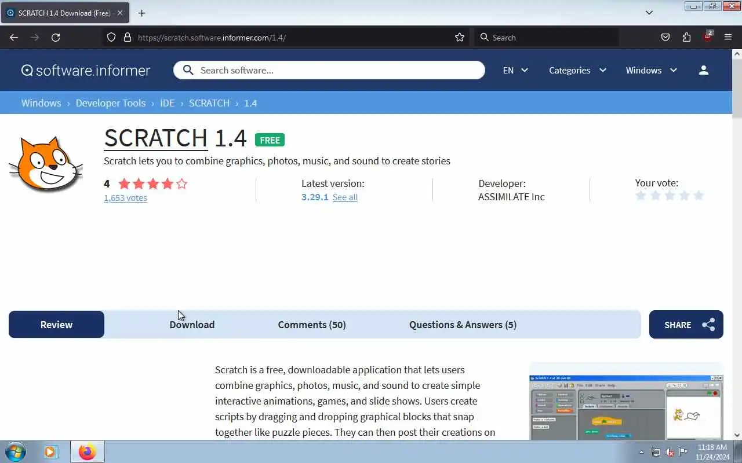Viewport: 742px width, 463px height.
Task: Open the user account icon
Action: [x=704, y=70]
